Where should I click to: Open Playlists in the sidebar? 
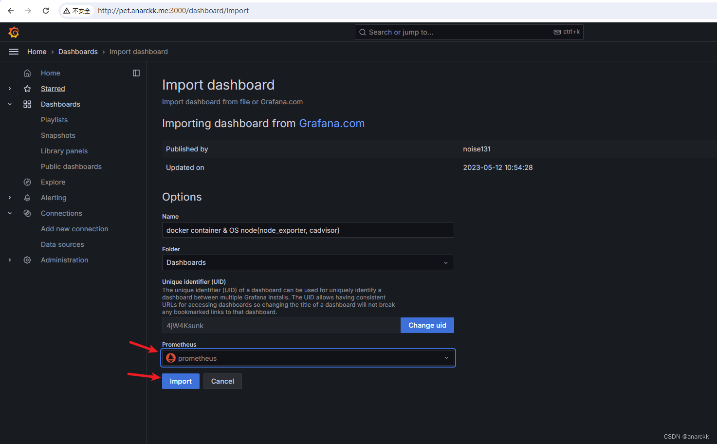(x=54, y=120)
